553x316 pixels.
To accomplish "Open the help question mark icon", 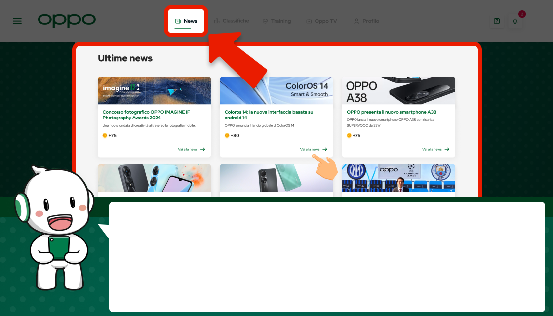I will [x=497, y=21].
